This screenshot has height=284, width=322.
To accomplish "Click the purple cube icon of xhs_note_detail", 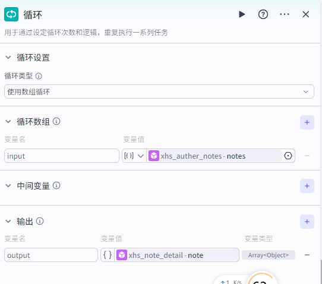I will pos(122,255).
